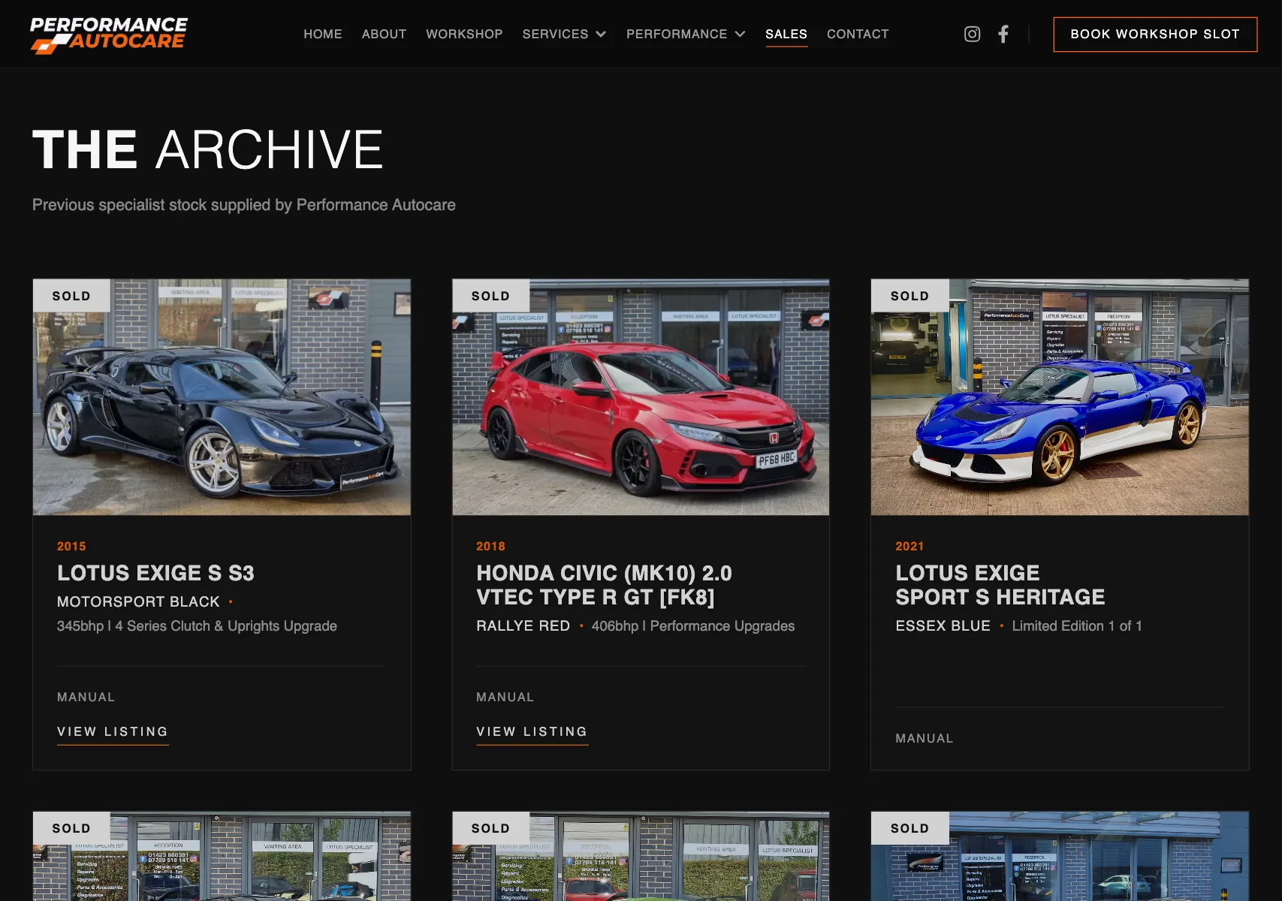The height and width of the screenshot is (901, 1282).
Task: Select the Sales menu item
Action: click(786, 34)
